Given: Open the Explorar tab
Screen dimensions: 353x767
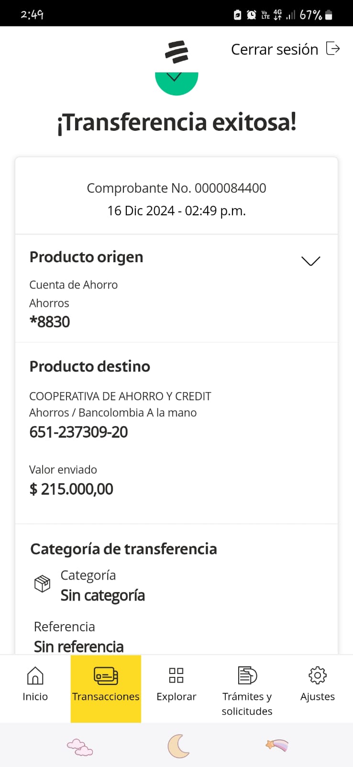Looking at the screenshot, I should [176, 686].
